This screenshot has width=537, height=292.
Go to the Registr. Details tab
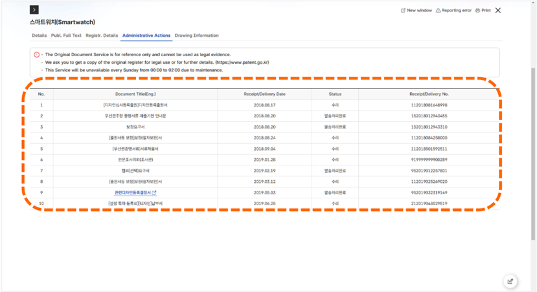pyautogui.click(x=102, y=36)
